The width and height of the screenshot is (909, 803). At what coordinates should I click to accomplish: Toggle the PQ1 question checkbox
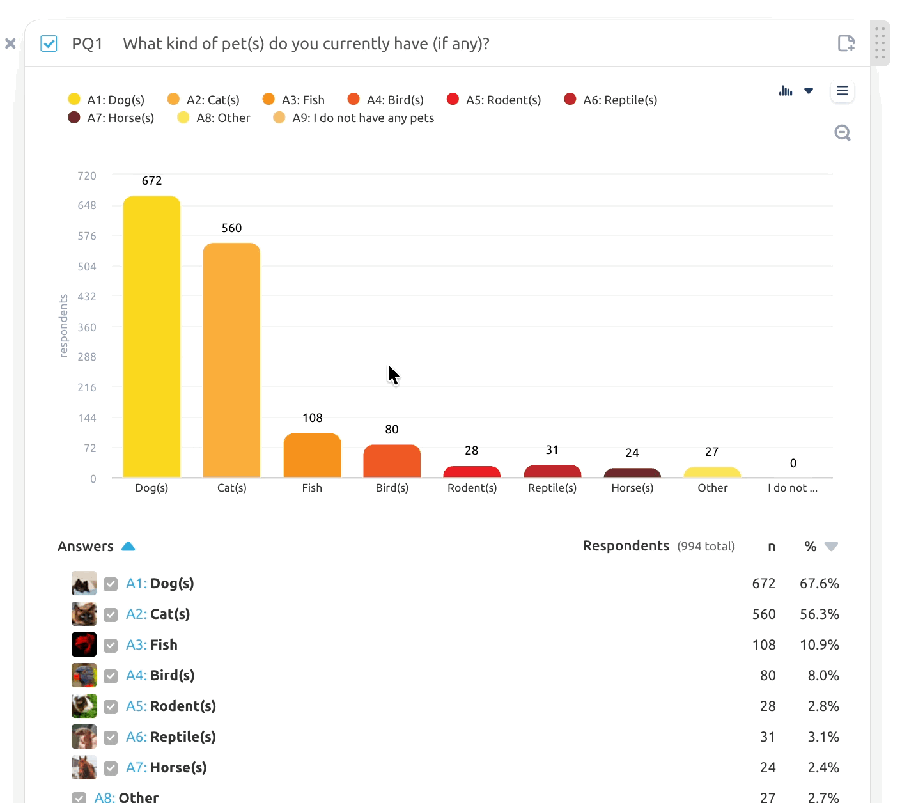click(49, 43)
